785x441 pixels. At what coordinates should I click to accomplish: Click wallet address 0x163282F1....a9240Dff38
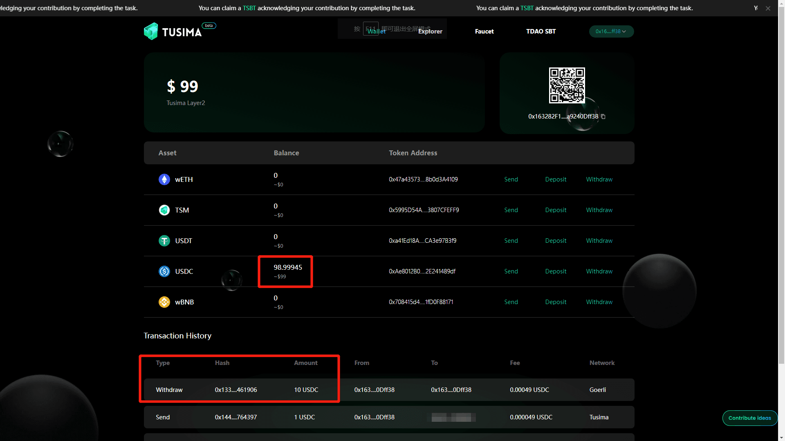[563, 116]
